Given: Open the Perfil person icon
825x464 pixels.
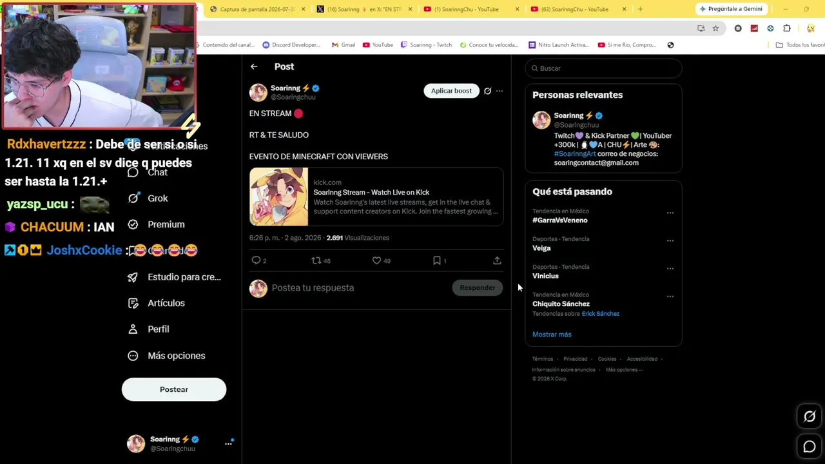Looking at the screenshot, I should coord(133,329).
